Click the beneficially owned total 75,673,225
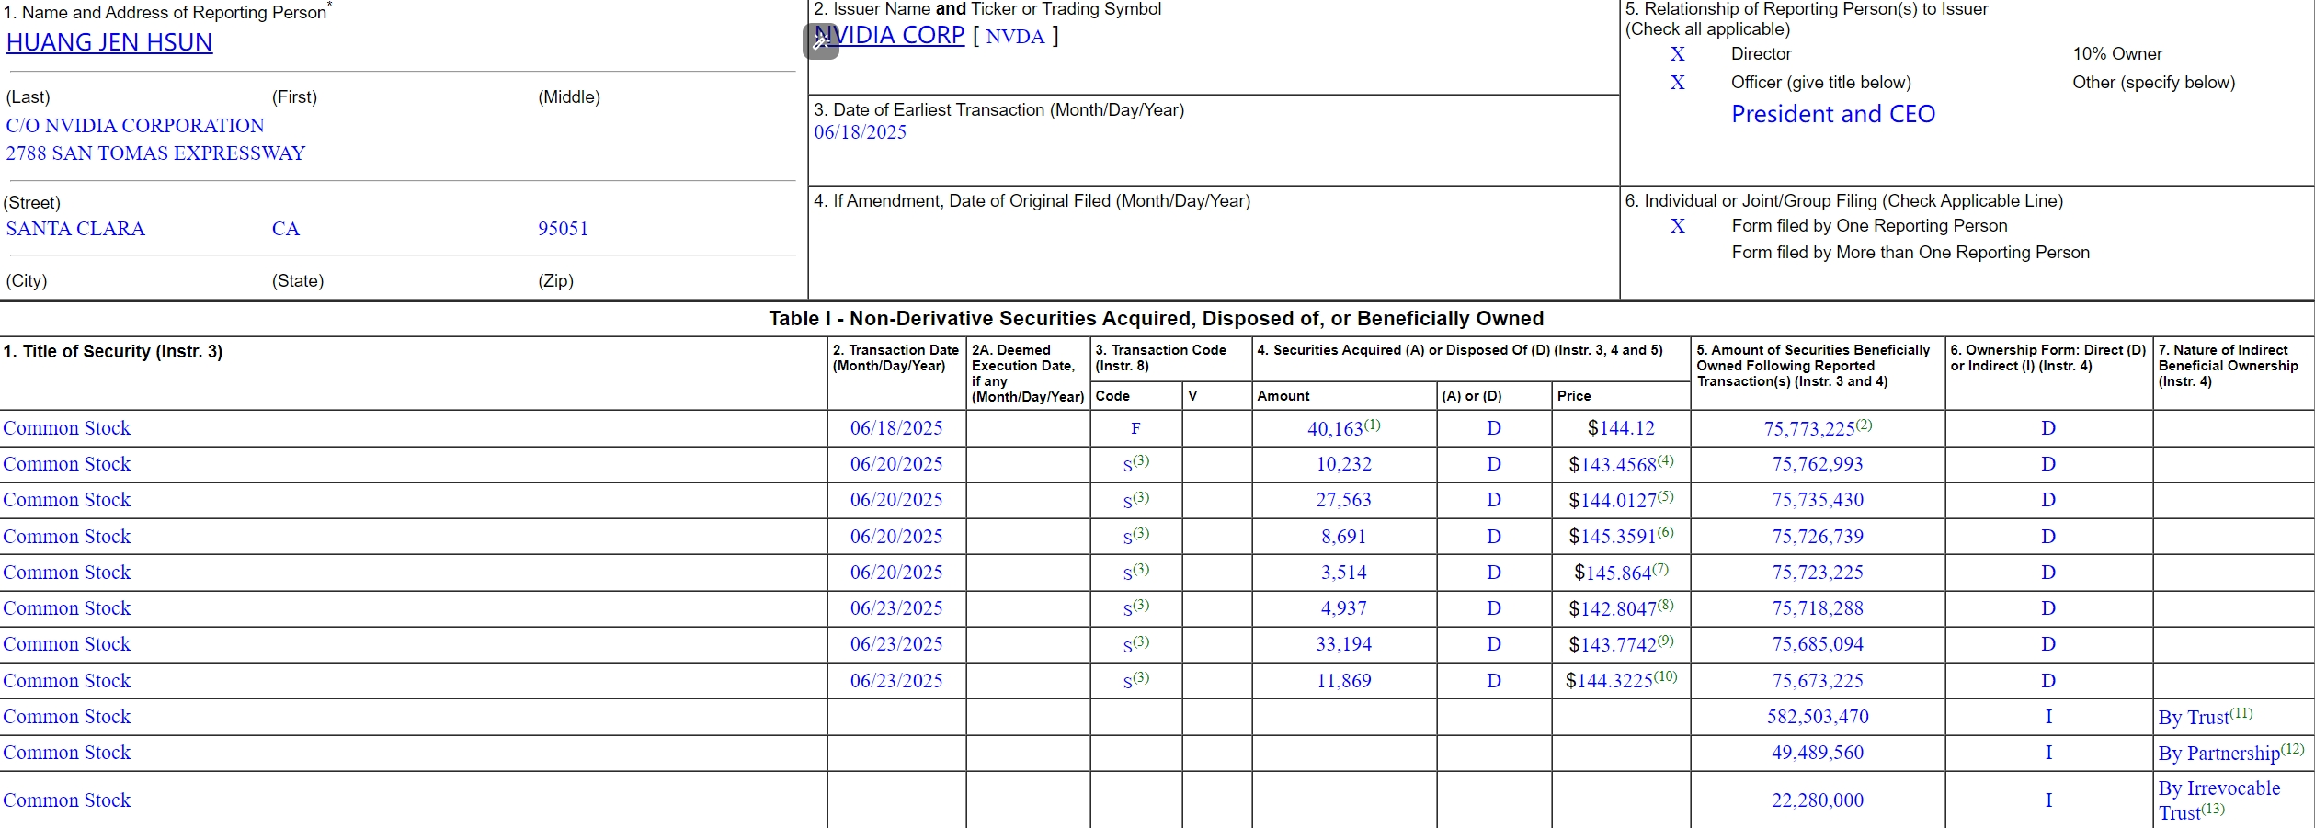Viewport: 2315px width, 828px height. coord(1818,681)
